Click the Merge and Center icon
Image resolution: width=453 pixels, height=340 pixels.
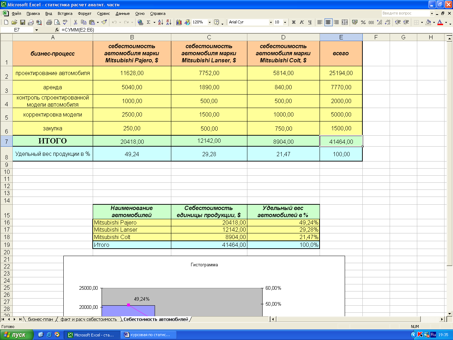click(345, 22)
